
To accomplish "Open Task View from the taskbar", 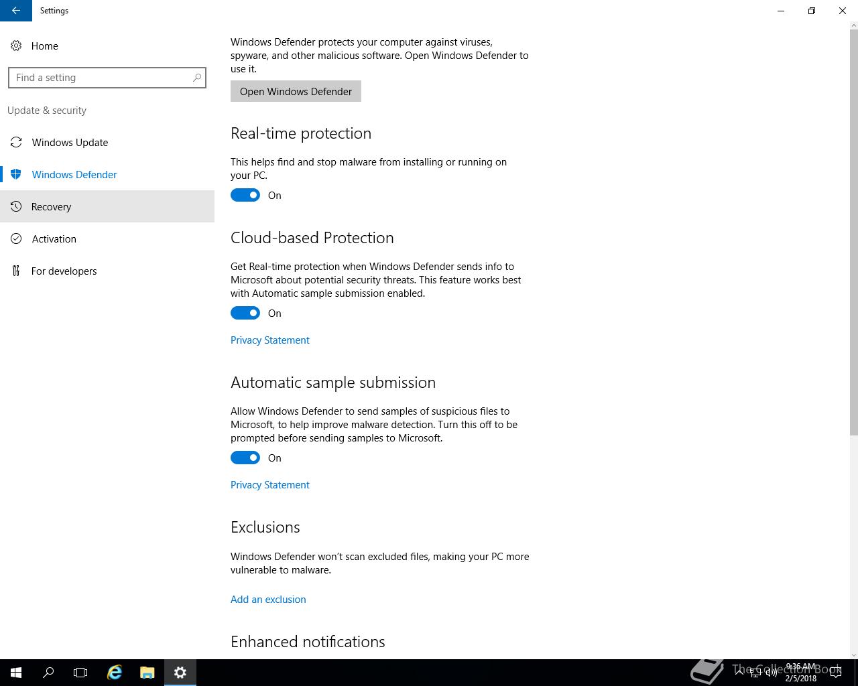I will [80, 673].
